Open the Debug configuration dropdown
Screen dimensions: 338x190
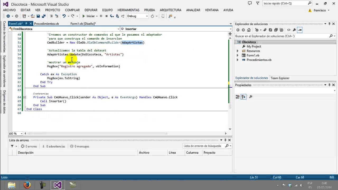[x=147, y=16]
